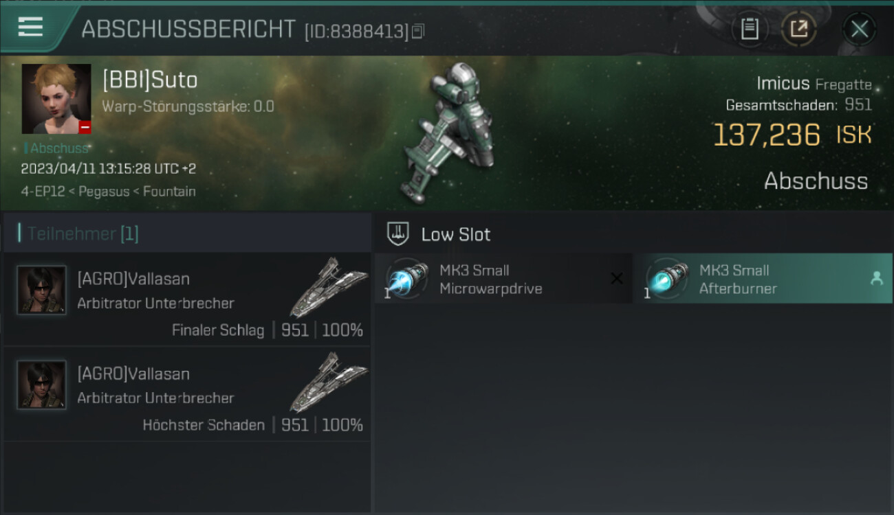
Task: Close the Abschussbericht window
Action: [860, 29]
